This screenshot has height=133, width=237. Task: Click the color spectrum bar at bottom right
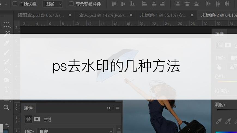(x=226, y=132)
